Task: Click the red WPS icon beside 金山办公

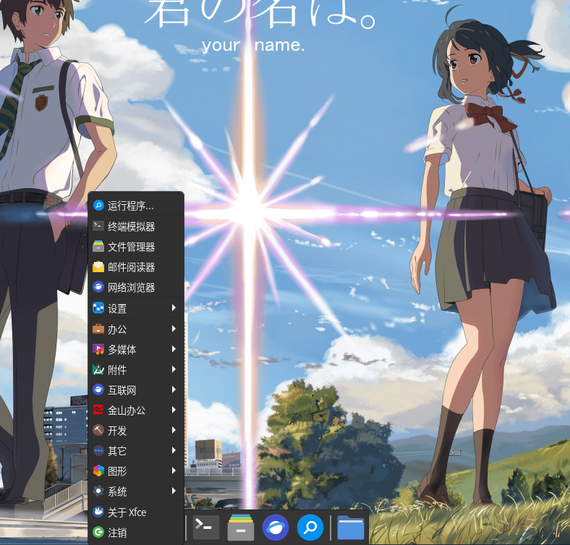Action: click(x=98, y=410)
